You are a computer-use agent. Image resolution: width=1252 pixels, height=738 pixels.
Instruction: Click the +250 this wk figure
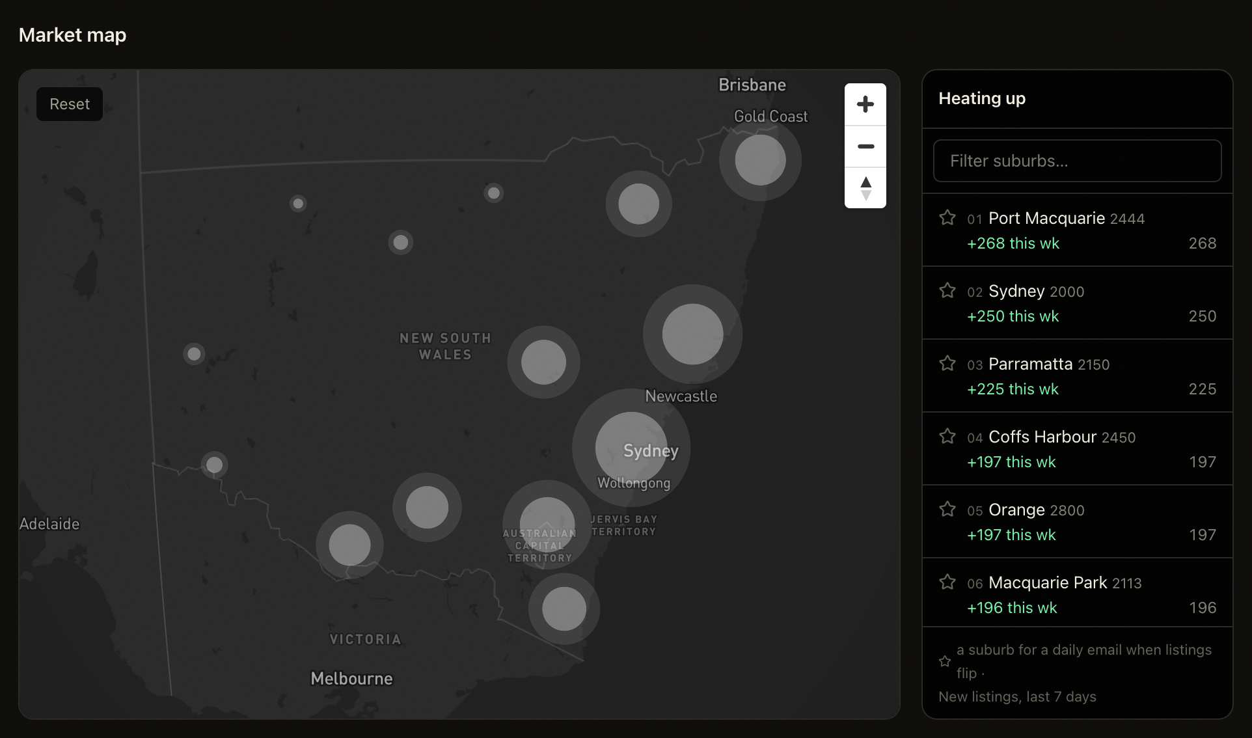(x=1013, y=316)
